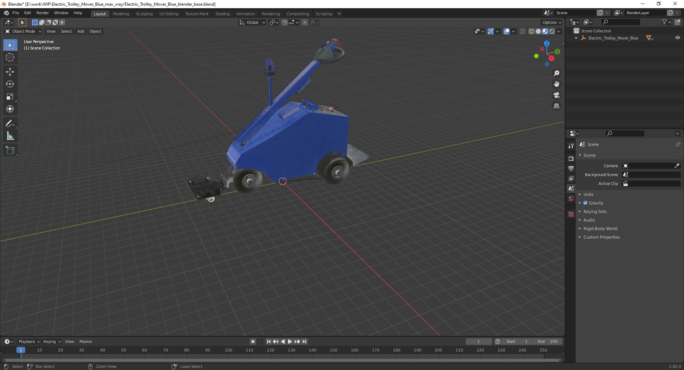Click the current frame number field
684x370 pixels.
click(x=478, y=342)
